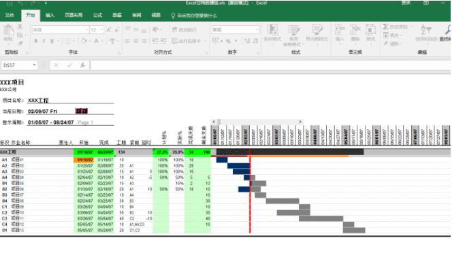452x268 pixels.
Task: Toggle Bold formatting button
Action: [36, 41]
